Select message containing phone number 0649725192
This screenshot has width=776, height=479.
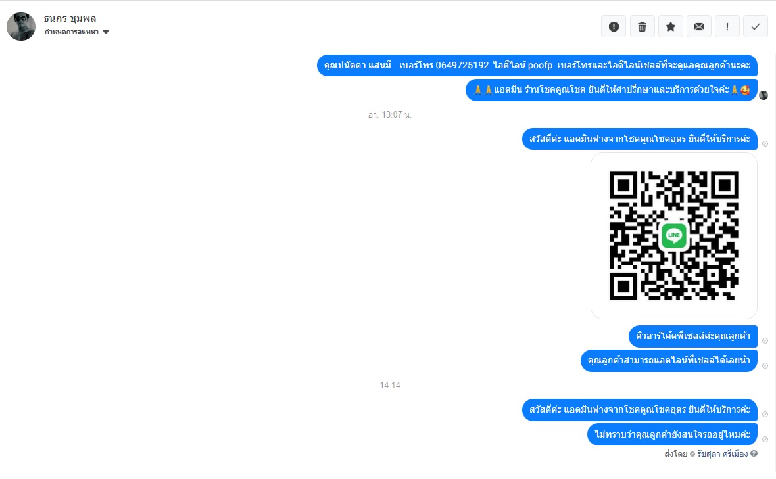(537, 65)
